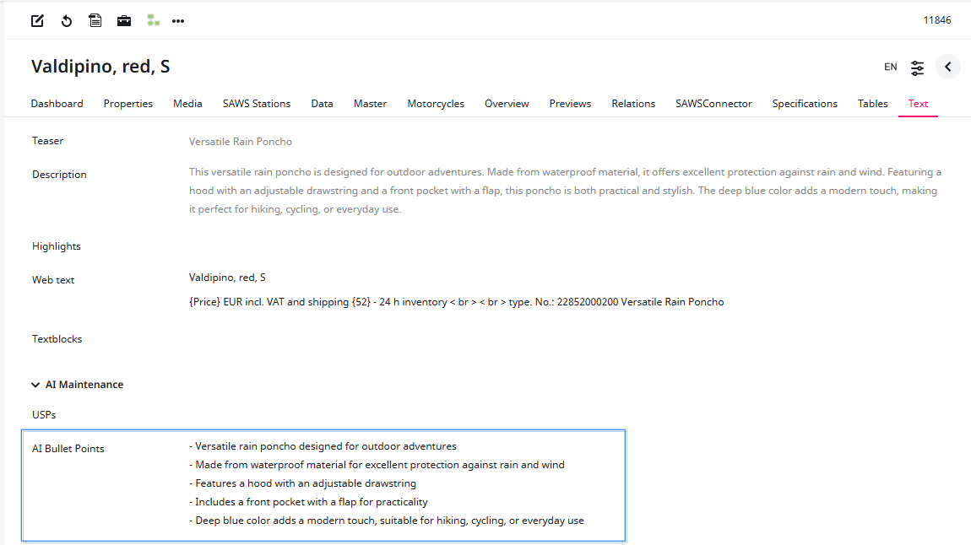Click into the Description text field
Viewport: 971px width, 545px height.
tap(566, 191)
